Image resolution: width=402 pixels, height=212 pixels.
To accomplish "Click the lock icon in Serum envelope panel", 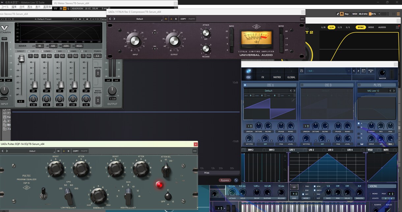I will pyautogui.click(x=285, y=156).
